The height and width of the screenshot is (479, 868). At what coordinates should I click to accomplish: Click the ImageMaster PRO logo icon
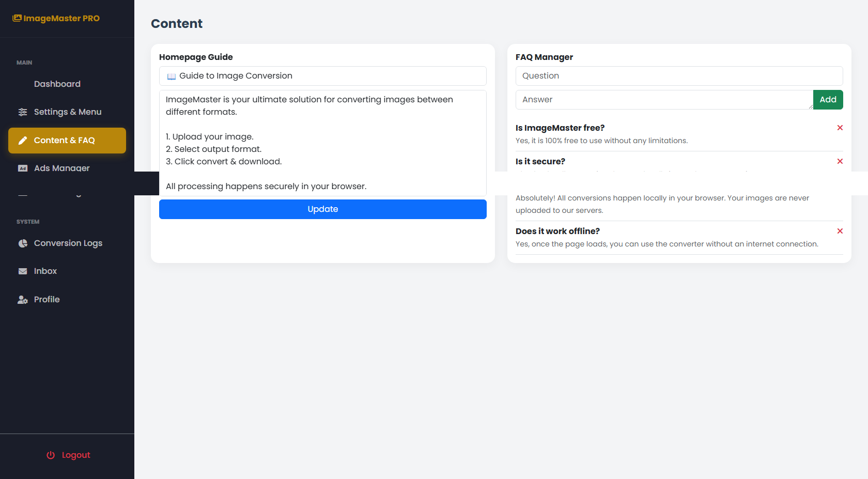[17, 18]
